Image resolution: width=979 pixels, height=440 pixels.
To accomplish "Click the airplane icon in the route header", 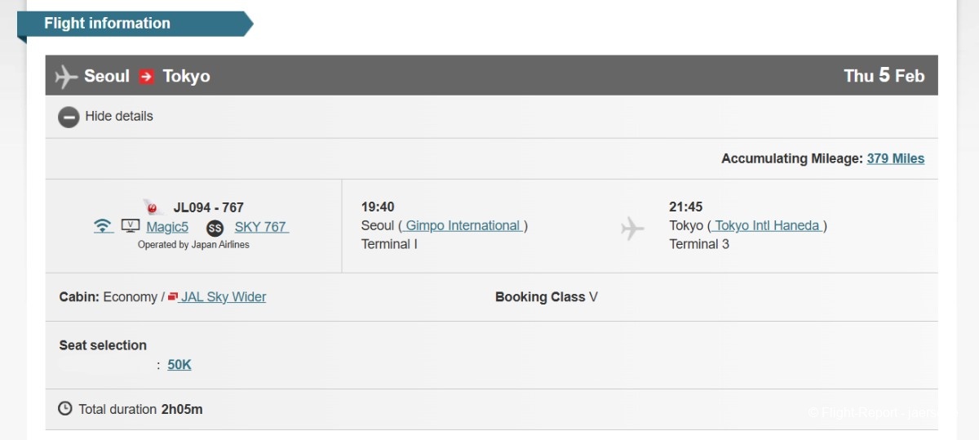I will point(66,77).
